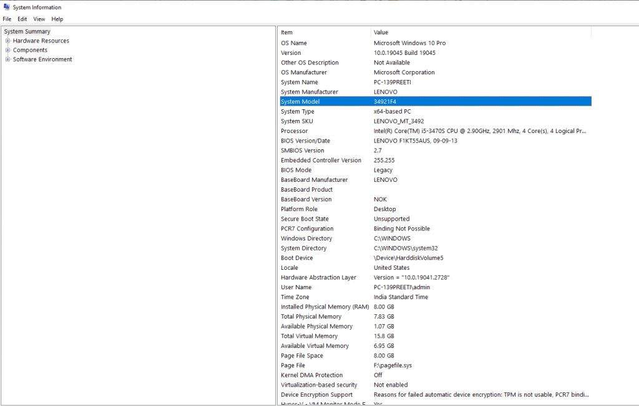Open the Edit menu

pyautogui.click(x=22, y=19)
